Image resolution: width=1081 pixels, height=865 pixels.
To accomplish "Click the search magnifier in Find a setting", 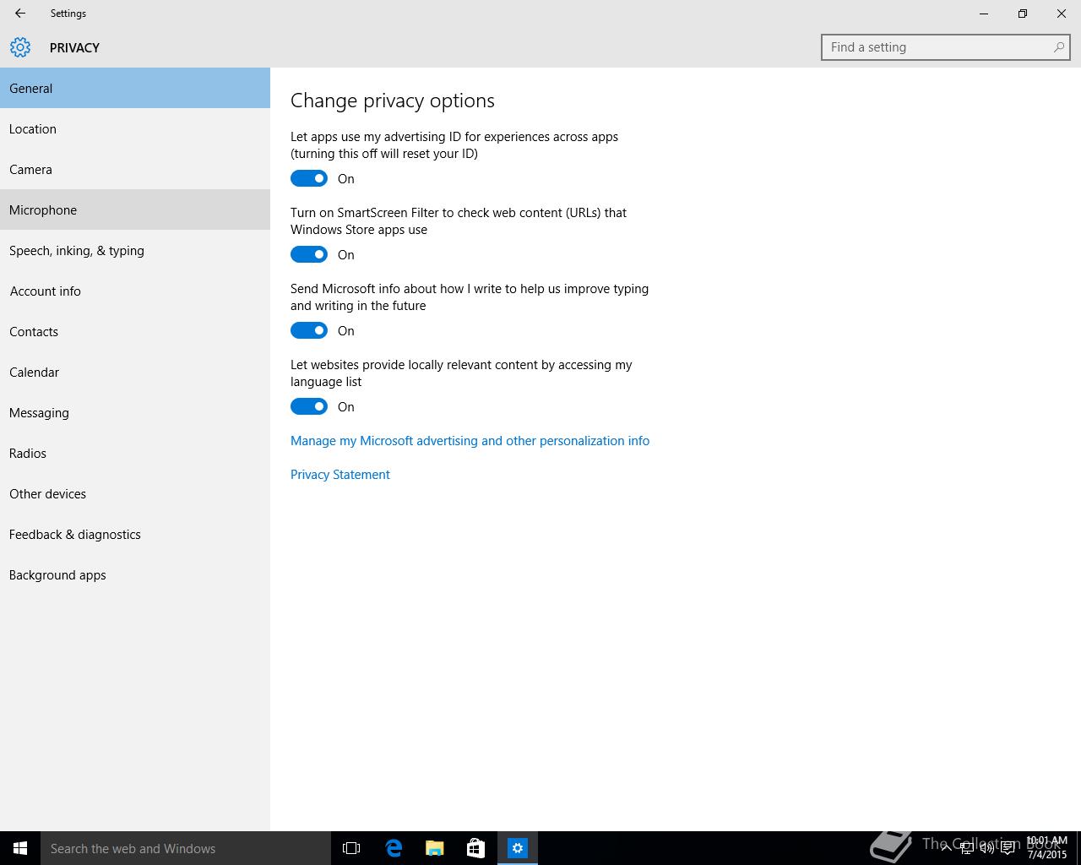I will point(1058,47).
